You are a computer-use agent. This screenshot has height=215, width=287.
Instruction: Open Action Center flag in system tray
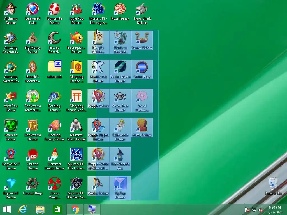247,210
